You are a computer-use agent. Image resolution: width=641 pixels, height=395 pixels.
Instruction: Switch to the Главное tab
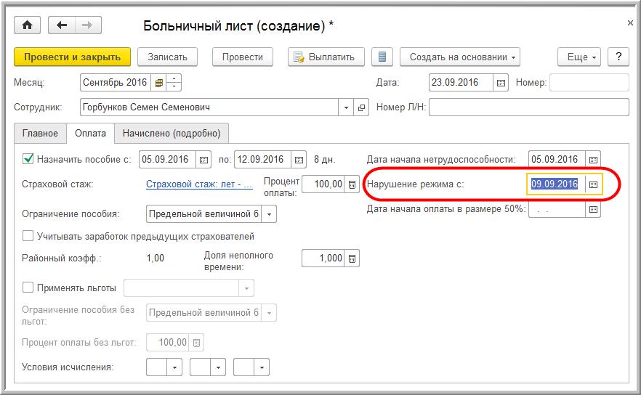coord(40,133)
